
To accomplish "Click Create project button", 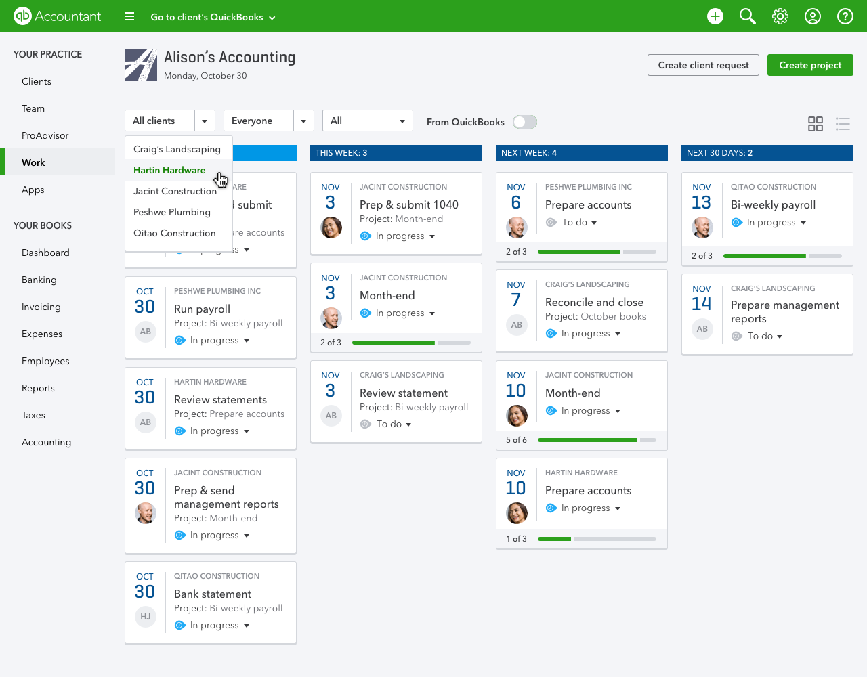I will point(810,65).
